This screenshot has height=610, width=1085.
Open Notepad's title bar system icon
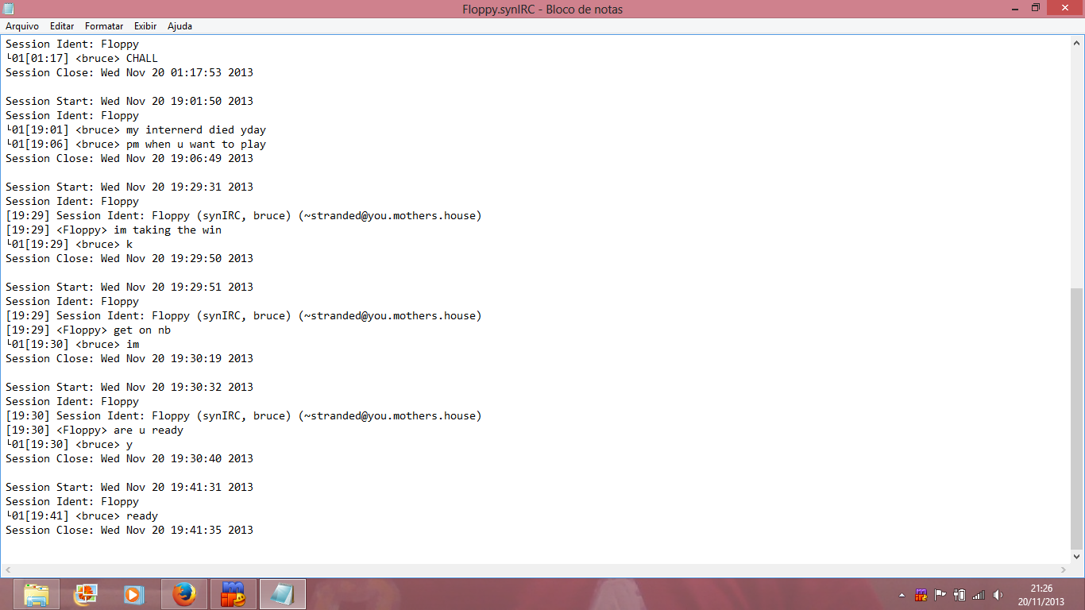click(9, 9)
